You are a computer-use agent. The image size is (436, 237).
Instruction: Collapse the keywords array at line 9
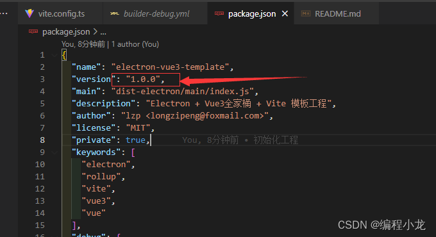click(55, 152)
